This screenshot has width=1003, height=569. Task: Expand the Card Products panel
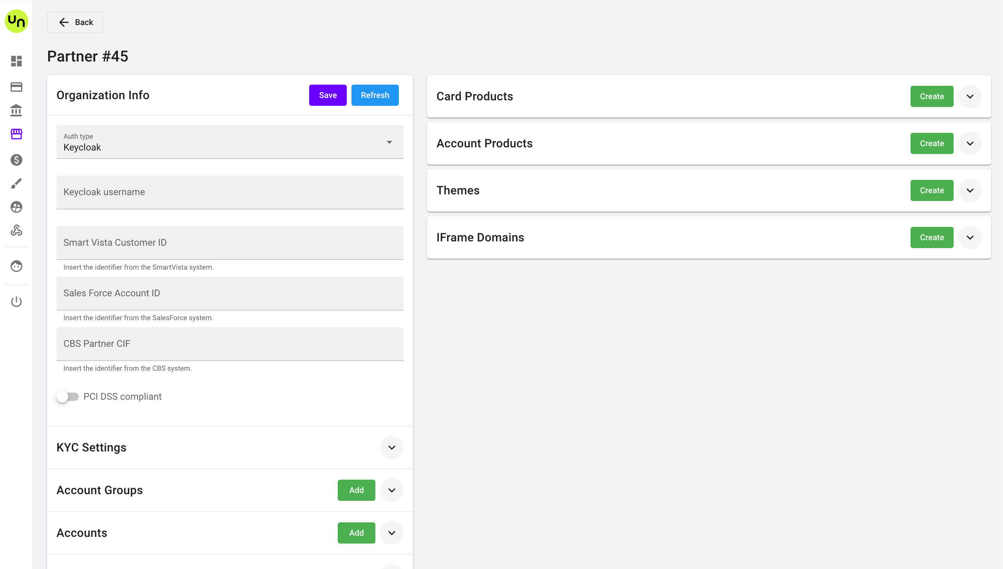970,96
